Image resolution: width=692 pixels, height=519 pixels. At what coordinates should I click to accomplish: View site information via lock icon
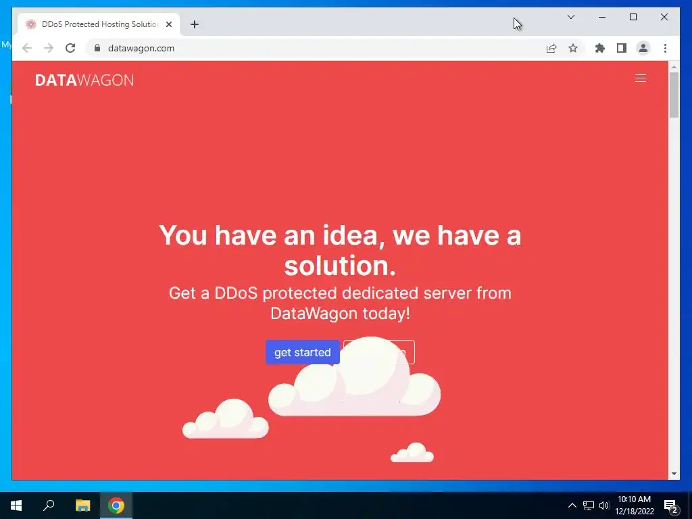click(x=97, y=48)
